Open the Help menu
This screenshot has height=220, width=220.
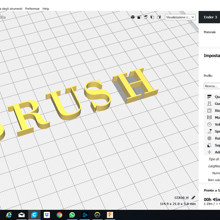click(46, 9)
